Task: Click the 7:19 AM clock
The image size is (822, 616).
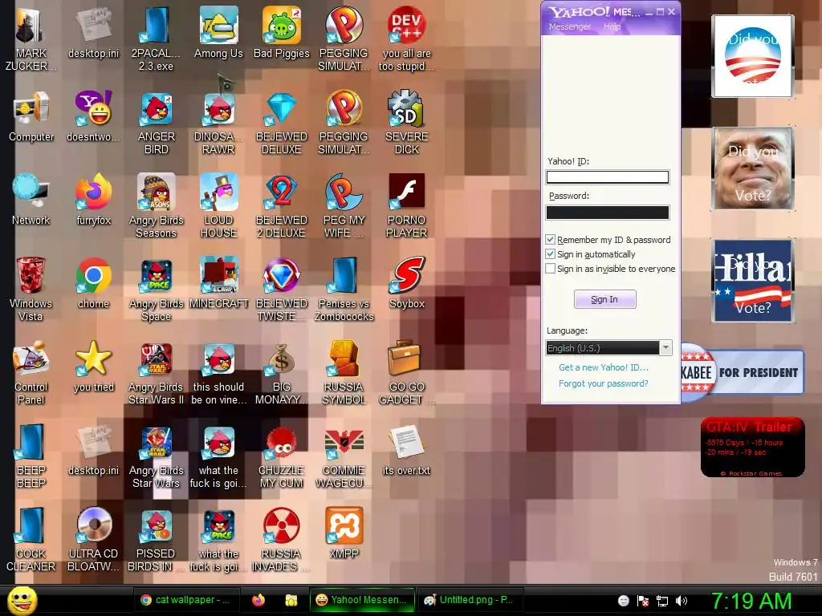Action: (751, 601)
